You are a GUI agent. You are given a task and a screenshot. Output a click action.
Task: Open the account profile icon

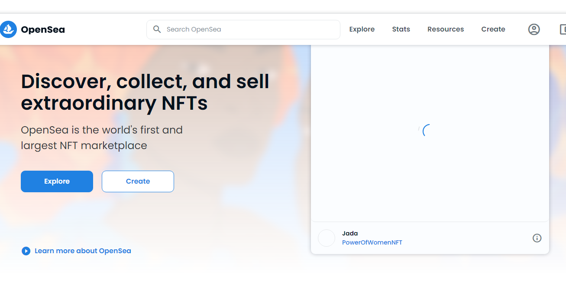tap(534, 29)
